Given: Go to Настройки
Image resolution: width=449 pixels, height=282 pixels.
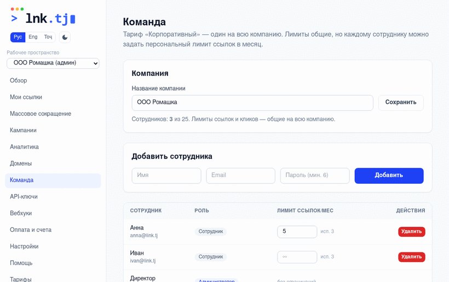Looking at the screenshot, I should coord(53,246).
